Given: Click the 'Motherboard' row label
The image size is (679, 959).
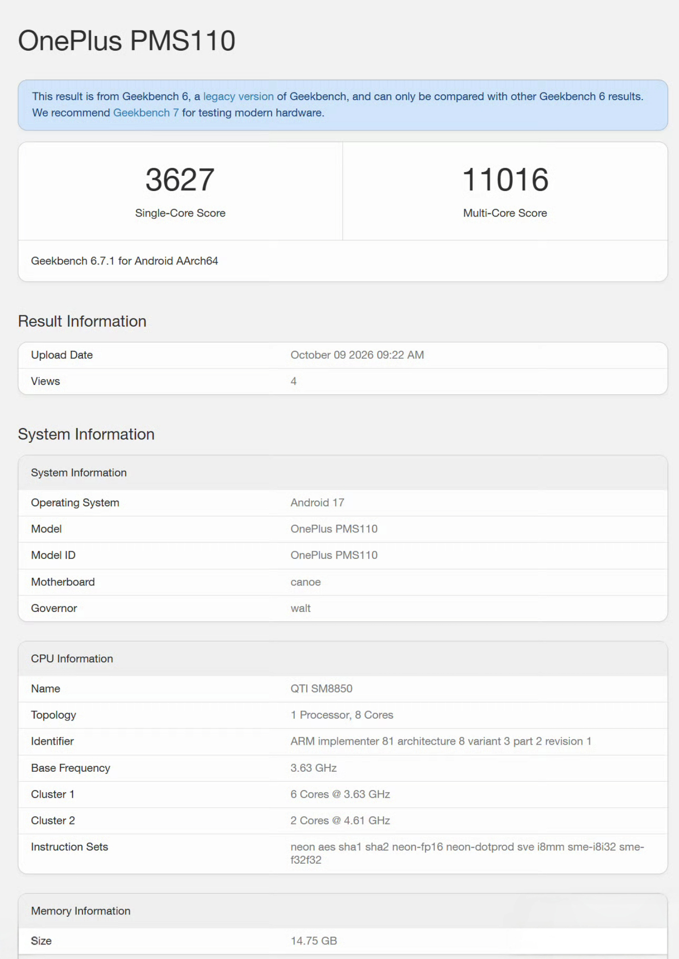Looking at the screenshot, I should pos(63,582).
